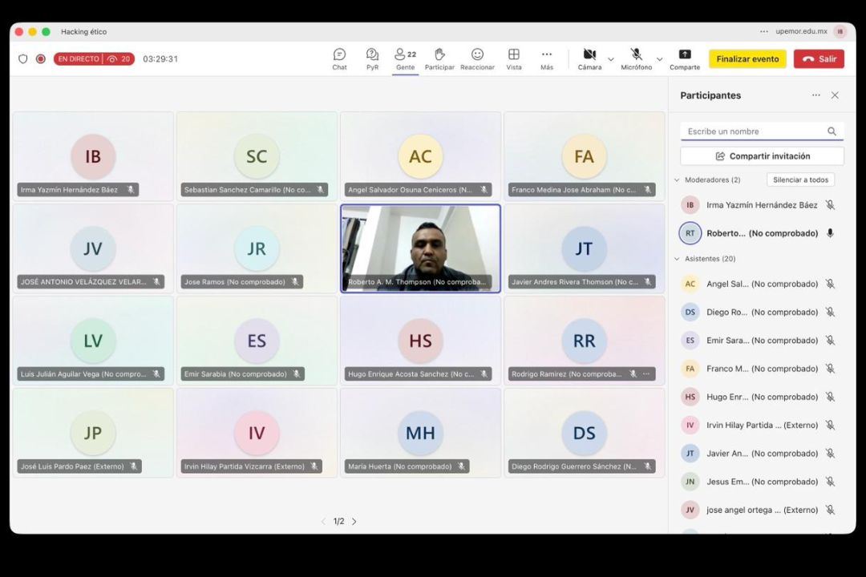Screen dimensions: 866x577
Task: Open the Más options menu
Action: coord(546,59)
